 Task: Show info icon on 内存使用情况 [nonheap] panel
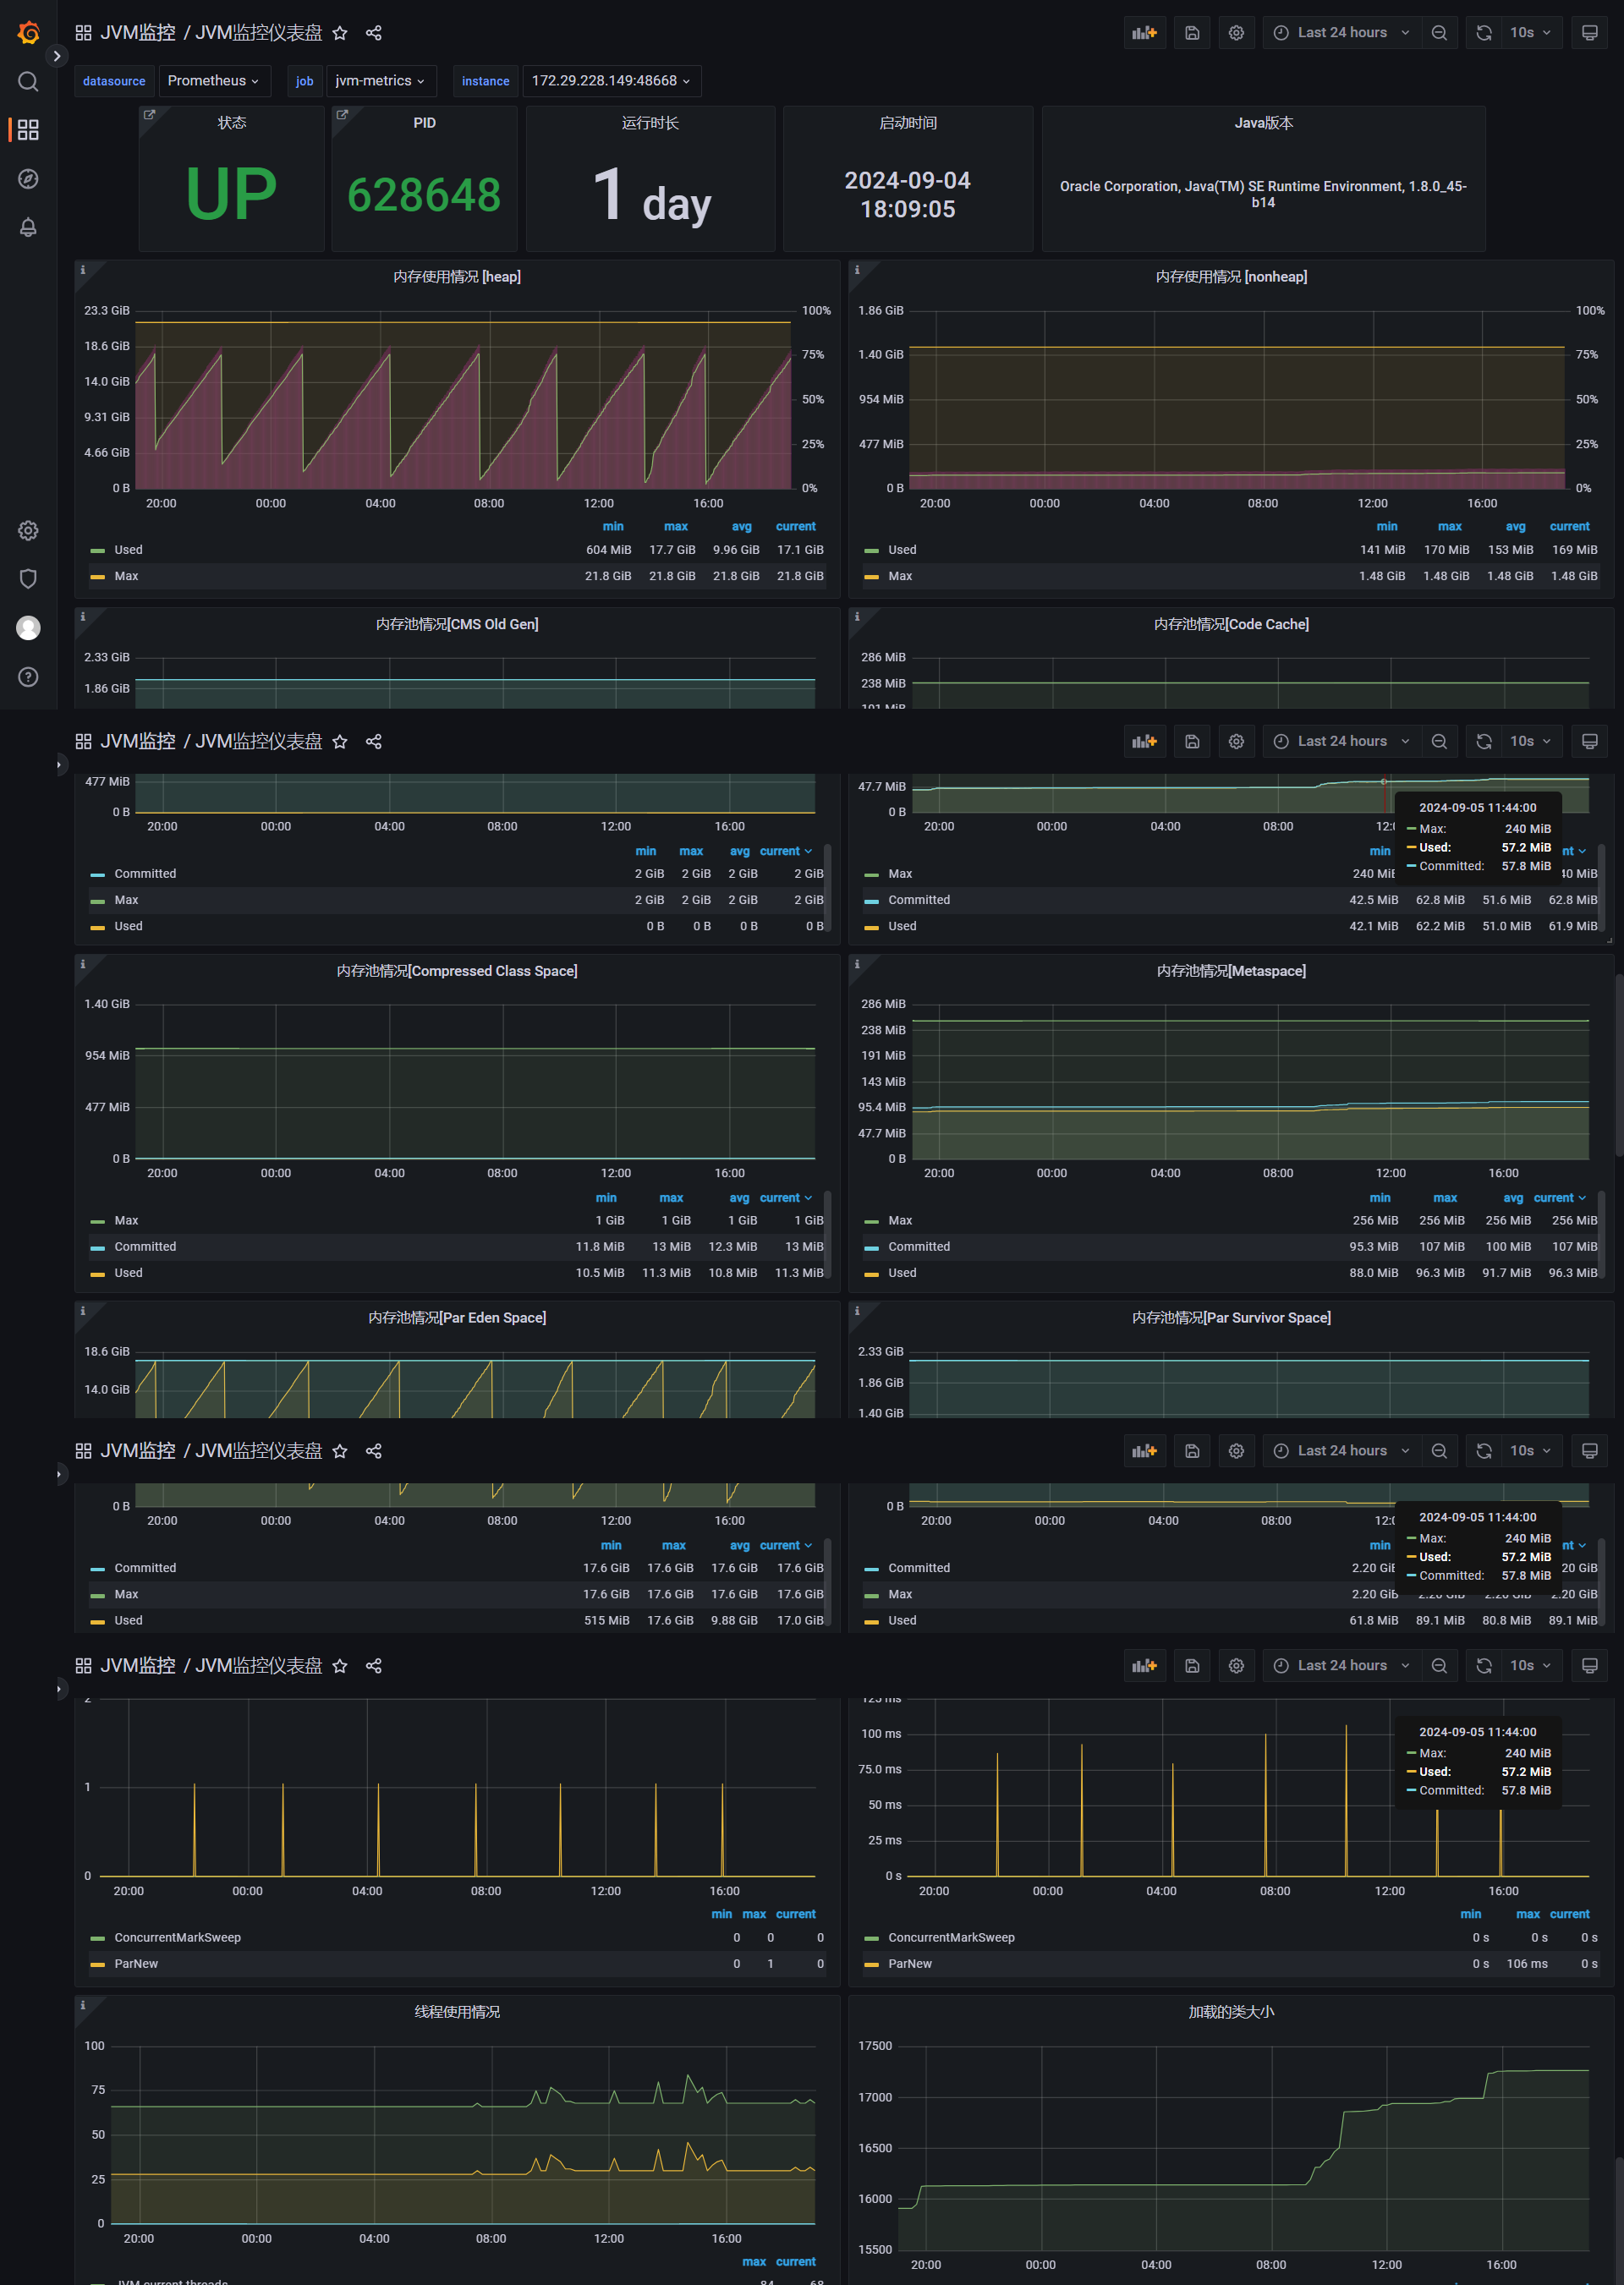click(856, 270)
